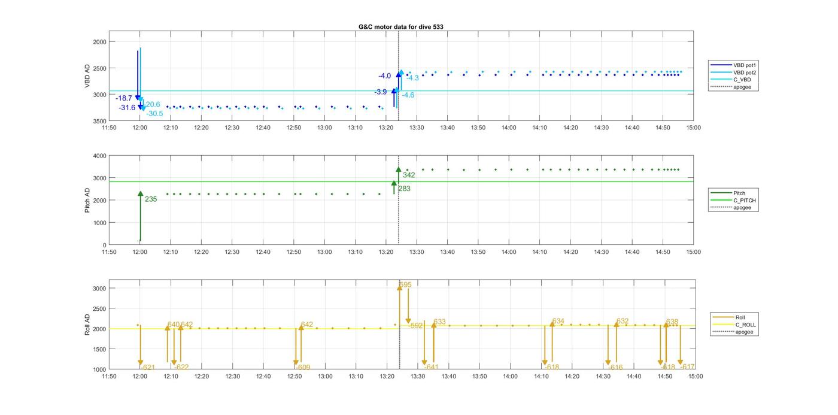This screenshot has width=838, height=415.
Task: Click the '1500' tick on Roll axis
Action: pyautogui.click(x=99, y=349)
